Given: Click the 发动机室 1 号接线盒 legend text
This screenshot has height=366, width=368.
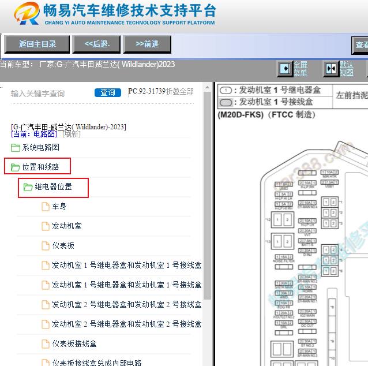Looking at the screenshot, I should [x=276, y=102].
